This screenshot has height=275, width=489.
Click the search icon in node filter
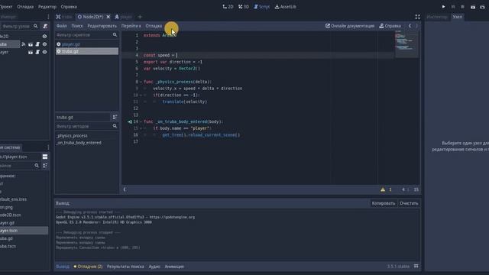click(x=36, y=26)
